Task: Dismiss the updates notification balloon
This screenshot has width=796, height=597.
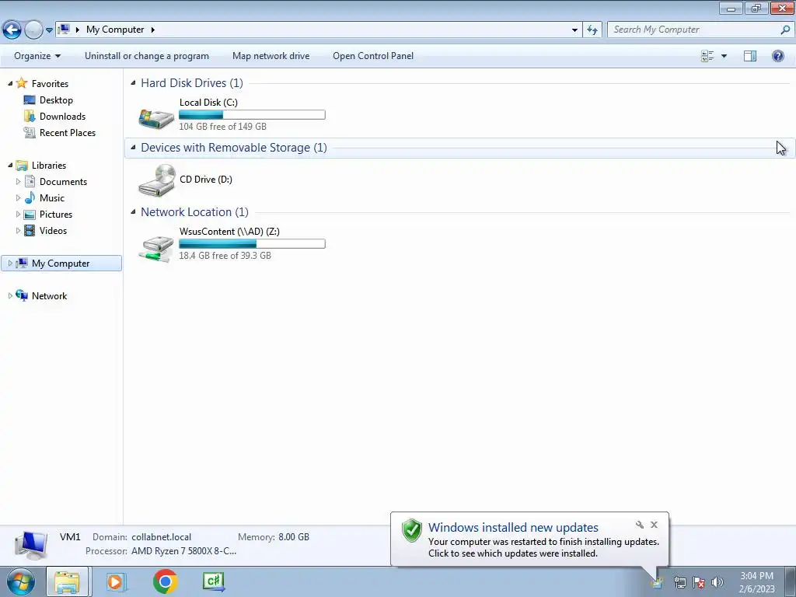Action: (654, 525)
